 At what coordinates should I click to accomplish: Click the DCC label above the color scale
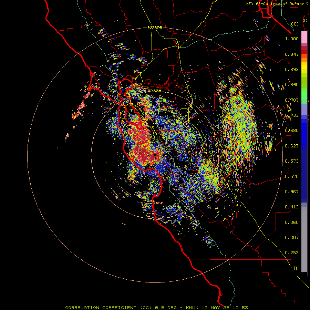point(302,21)
